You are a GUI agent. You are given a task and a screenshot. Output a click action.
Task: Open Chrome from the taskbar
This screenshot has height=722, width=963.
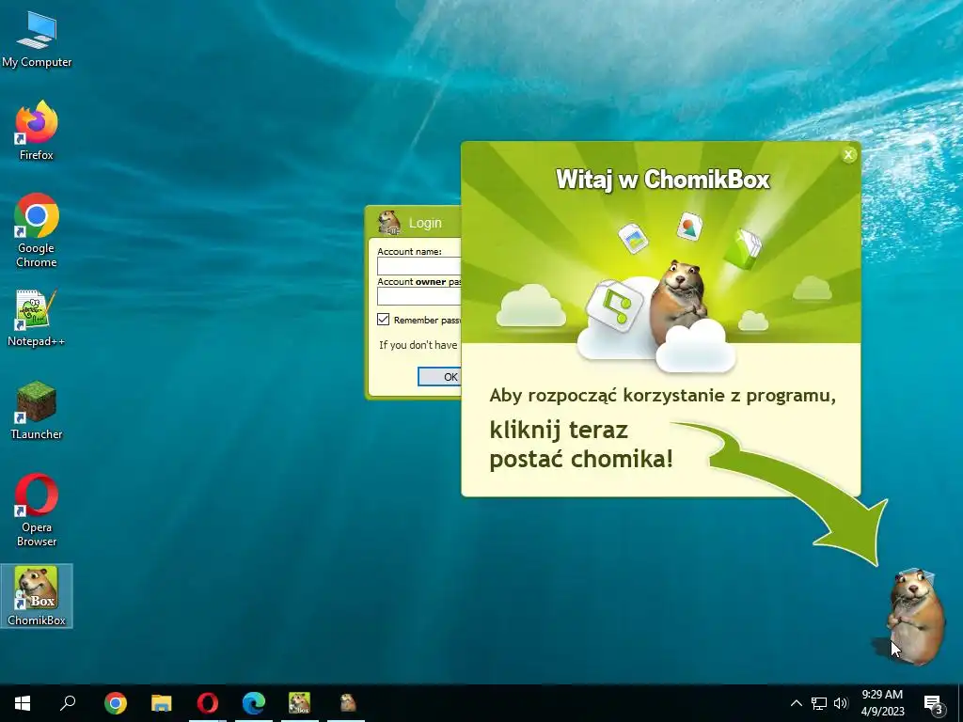click(116, 703)
